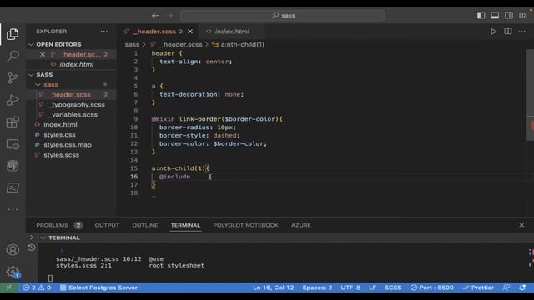The height and width of the screenshot is (300, 534).
Task: Open the Azure panel tab
Action: coord(300,225)
